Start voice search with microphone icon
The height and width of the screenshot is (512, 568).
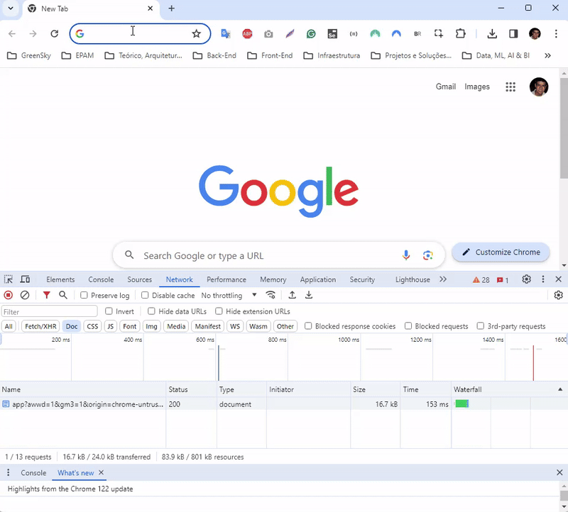click(x=406, y=255)
